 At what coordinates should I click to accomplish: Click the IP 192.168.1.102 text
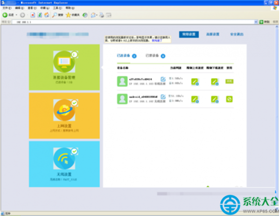141,101
